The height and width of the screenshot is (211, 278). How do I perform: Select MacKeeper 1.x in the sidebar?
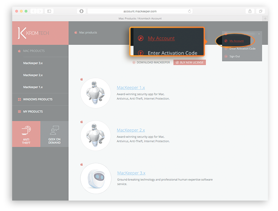coord(33,87)
